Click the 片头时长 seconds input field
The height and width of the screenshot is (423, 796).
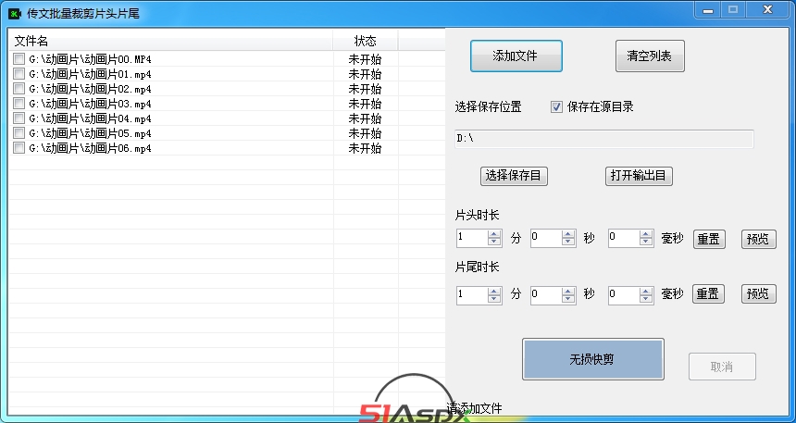pos(546,238)
